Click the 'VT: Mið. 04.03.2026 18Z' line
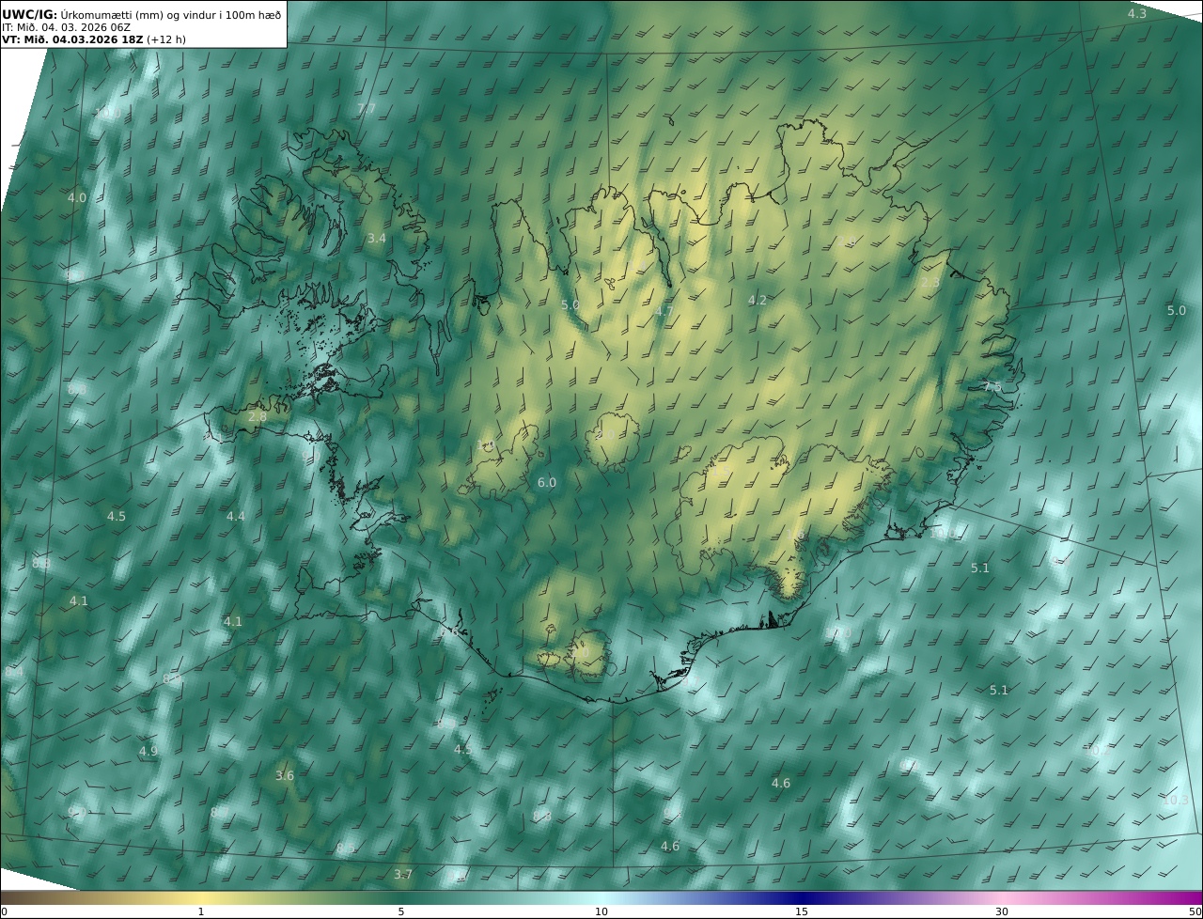1203x919 pixels. point(93,40)
